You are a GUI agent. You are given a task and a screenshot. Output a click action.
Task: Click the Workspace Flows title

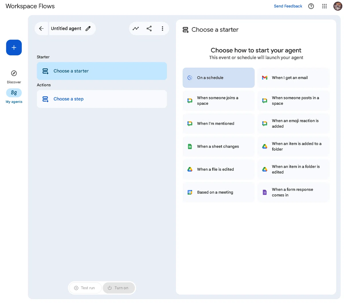click(x=30, y=6)
